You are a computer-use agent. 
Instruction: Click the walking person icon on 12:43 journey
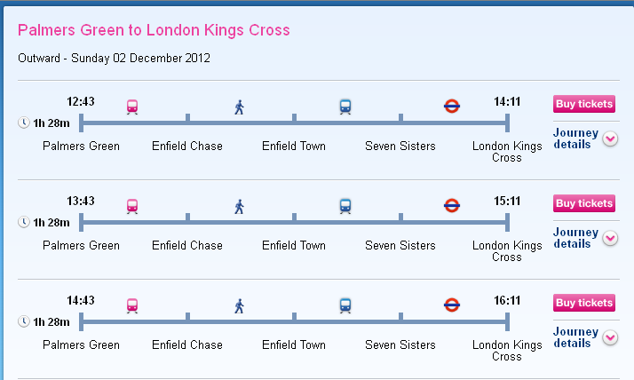pos(240,107)
